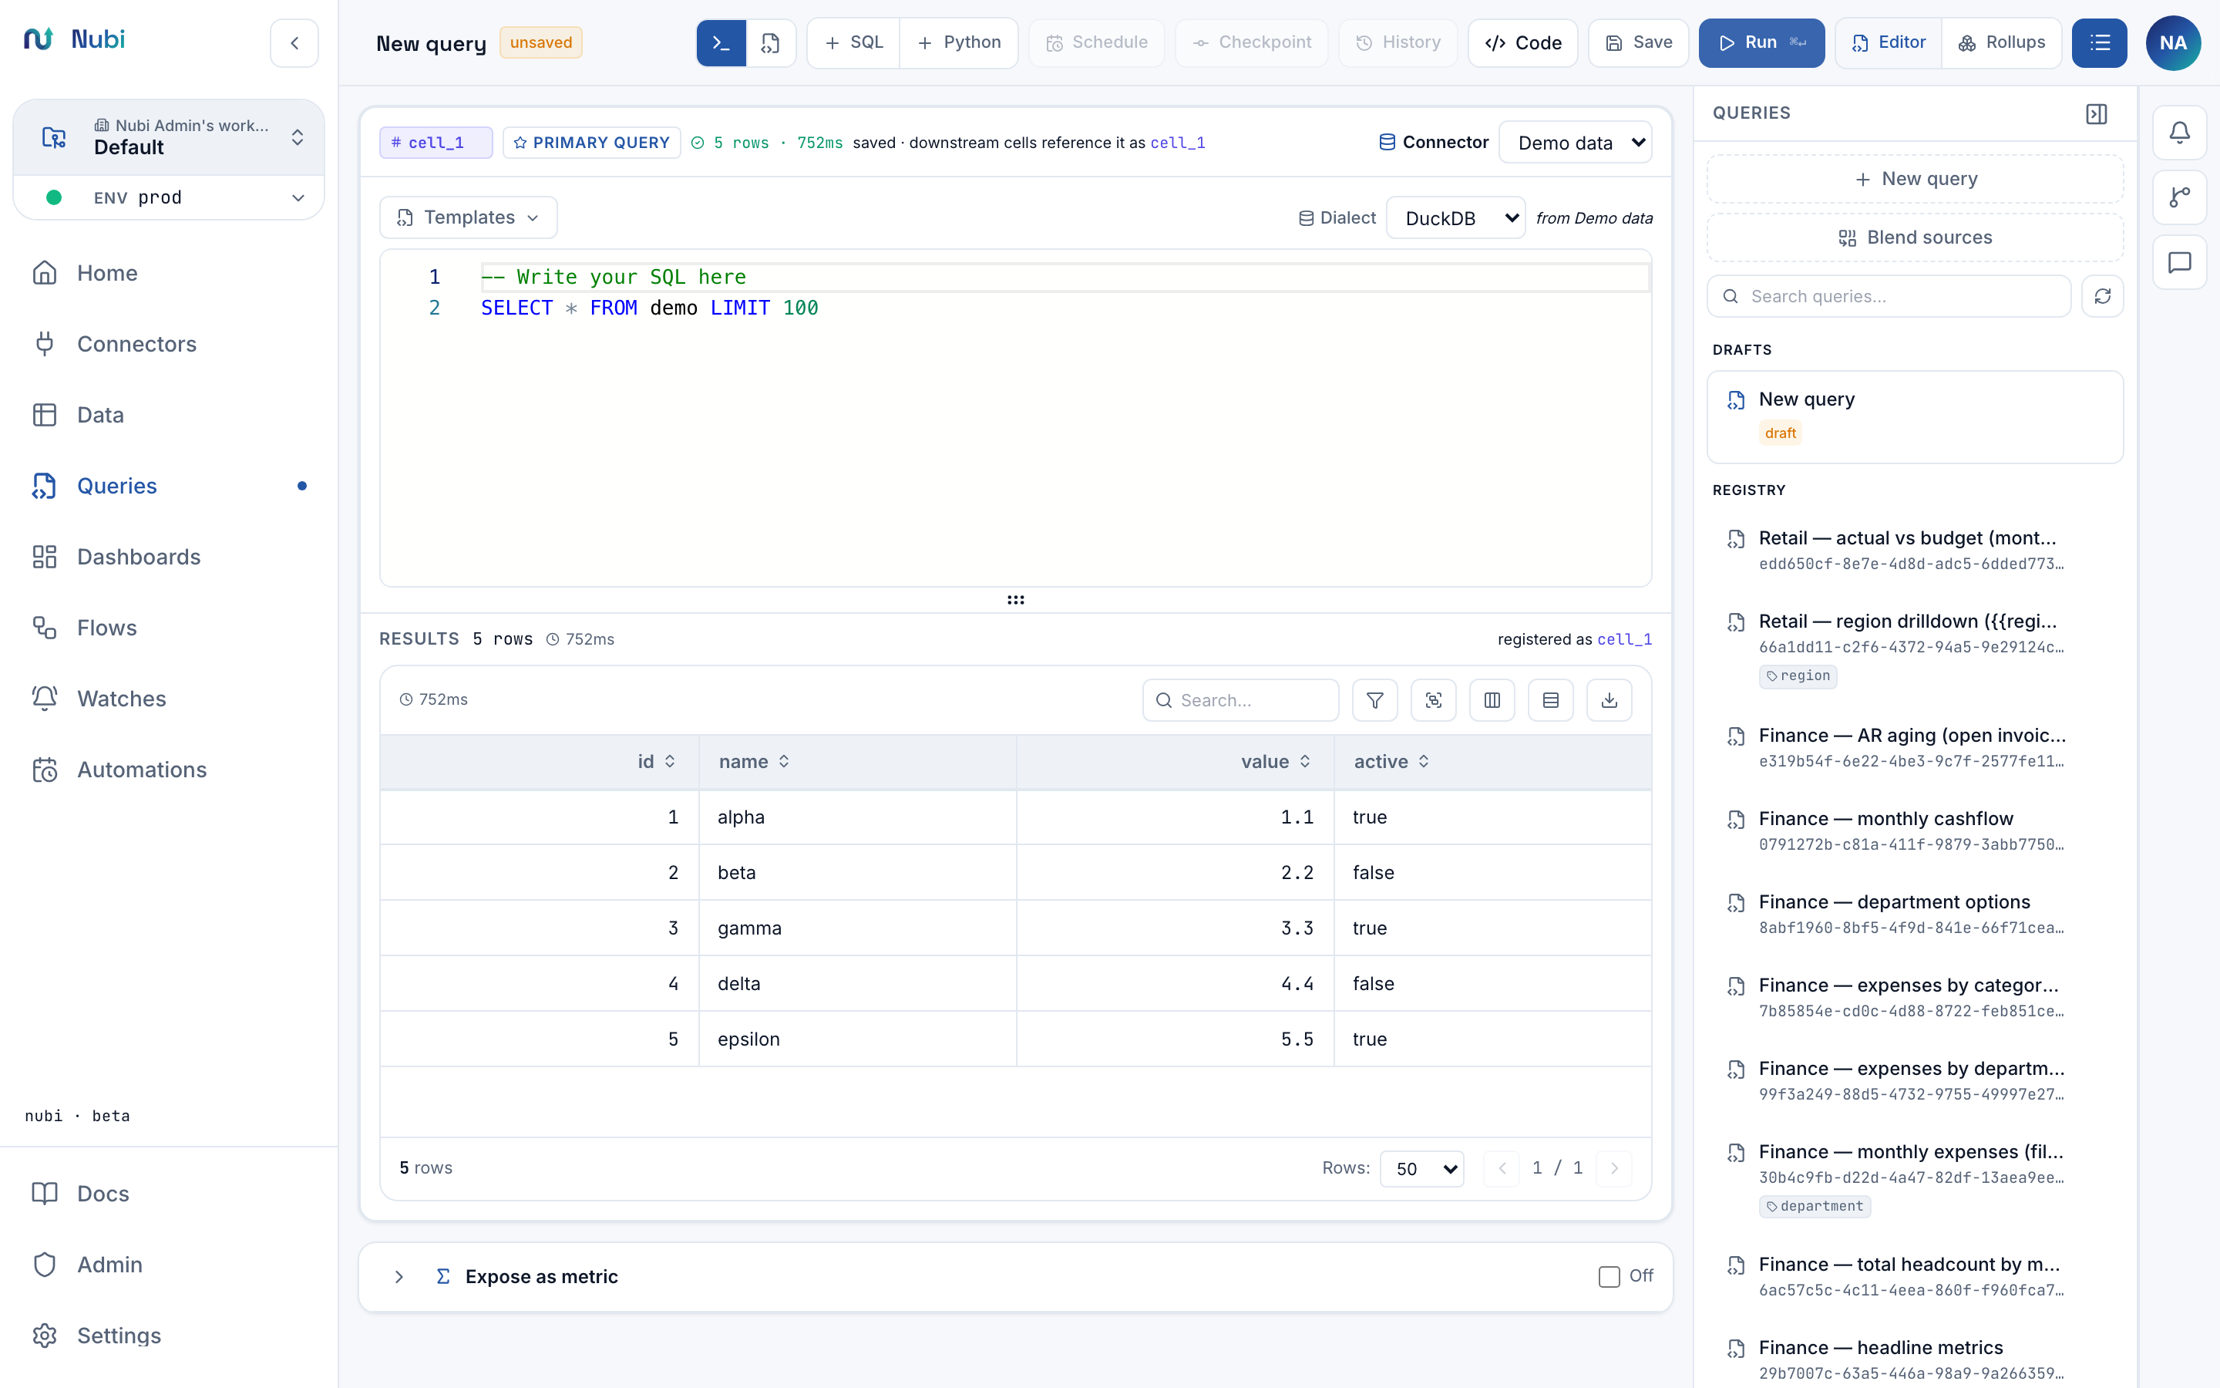The height and width of the screenshot is (1388, 2220).
Task: Open Admin in the sidebar
Action: point(169,1265)
